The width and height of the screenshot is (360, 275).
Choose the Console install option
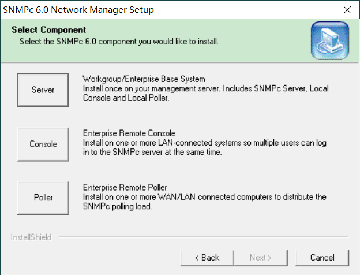[43, 144]
